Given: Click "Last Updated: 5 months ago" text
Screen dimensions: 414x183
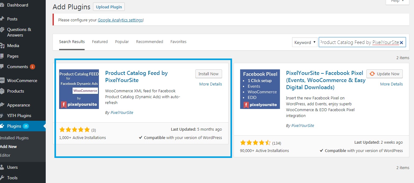Looking at the screenshot, I should click(x=197, y=129).
